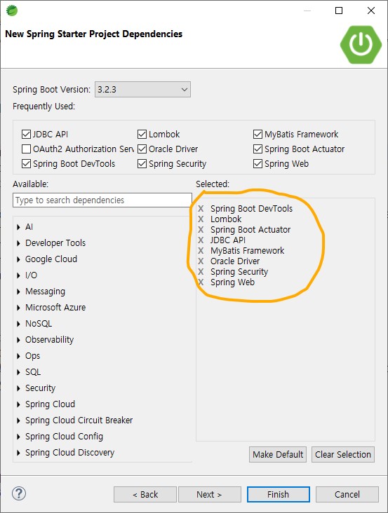Select 'Spring Boot DevTools' text in Selected list

coord(251,209)
